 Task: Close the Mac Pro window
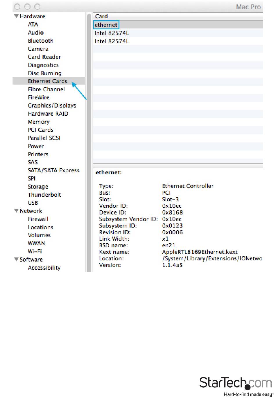(17, 7)
